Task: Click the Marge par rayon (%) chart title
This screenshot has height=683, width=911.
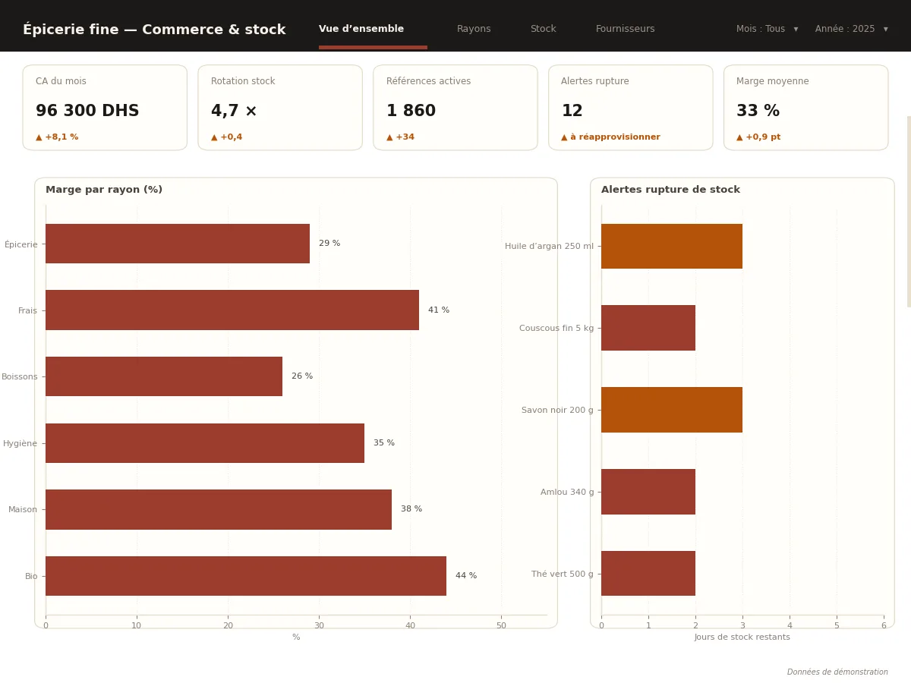Action: (x=104, y=190)
